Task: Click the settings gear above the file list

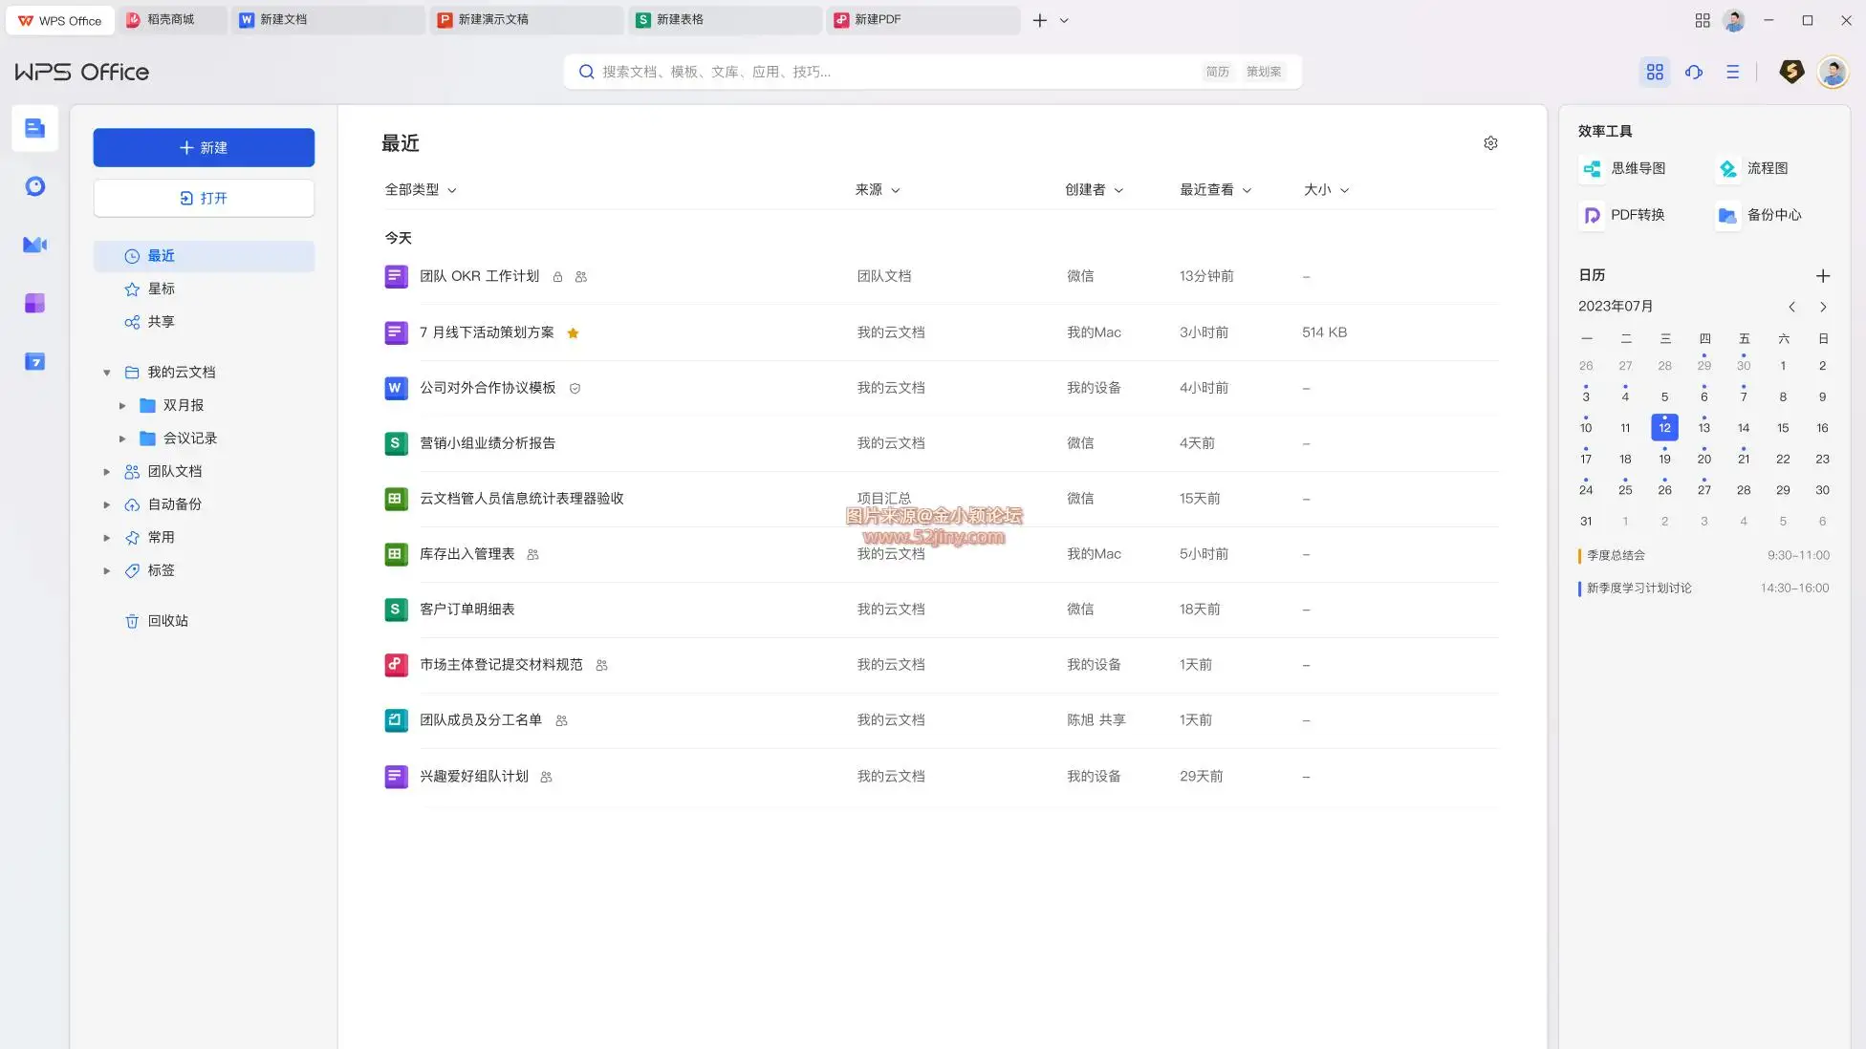Action: 1490,143
